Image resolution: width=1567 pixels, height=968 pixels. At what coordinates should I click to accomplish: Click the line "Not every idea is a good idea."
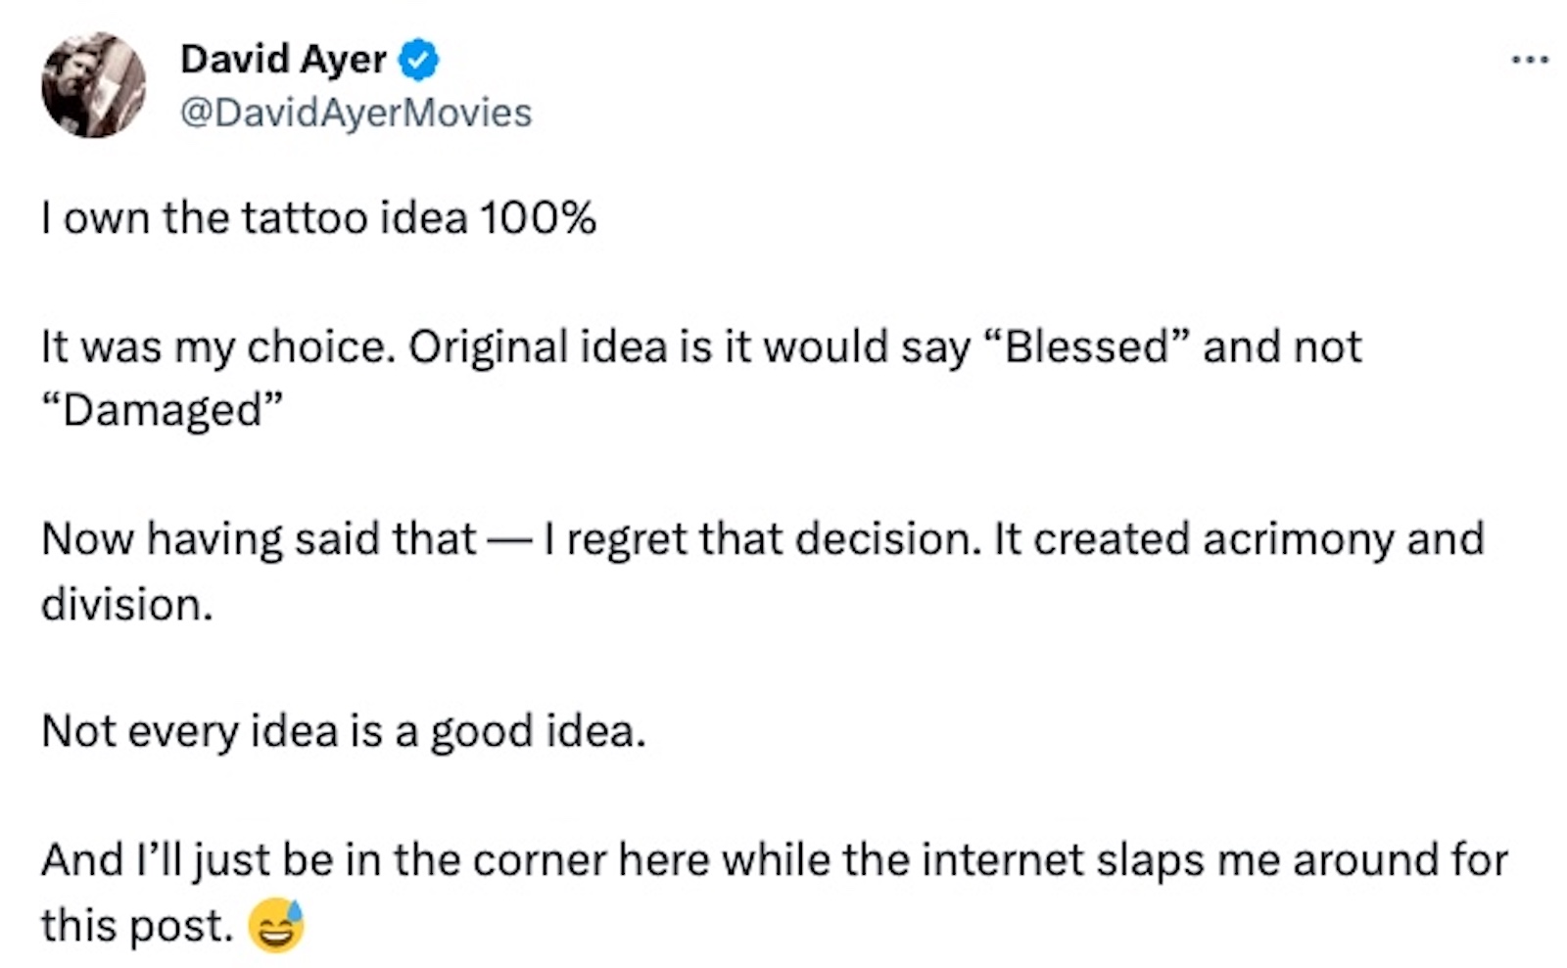pos(344,730)
